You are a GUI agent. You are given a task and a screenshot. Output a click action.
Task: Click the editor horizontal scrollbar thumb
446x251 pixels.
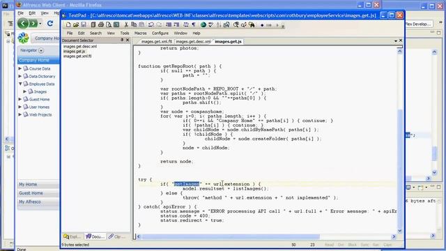tap(231, 237)
